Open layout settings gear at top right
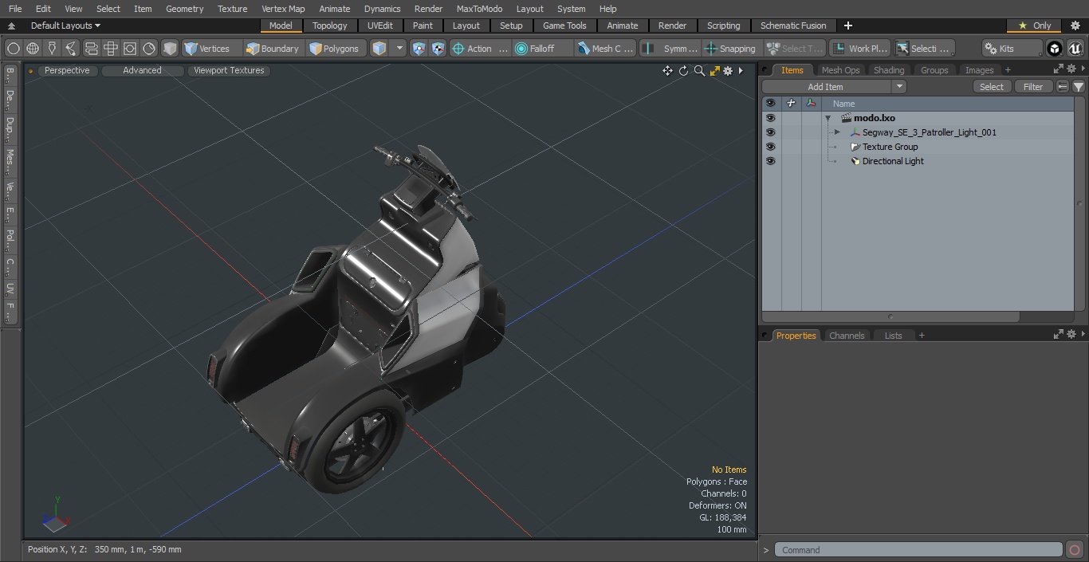This screenshot has height=562, width=1089. (x=1075, y=26)
